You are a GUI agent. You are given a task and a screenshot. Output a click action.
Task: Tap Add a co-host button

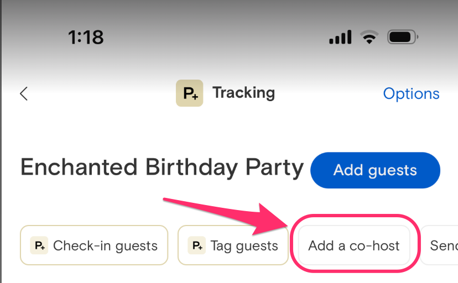tap(353, 245)
